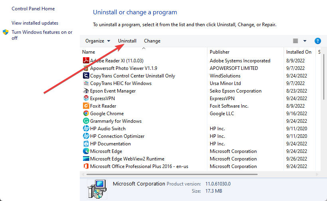Select CopyTrans HEIC for Windows entry
327x201 pixels.
[x=121, y=83]
